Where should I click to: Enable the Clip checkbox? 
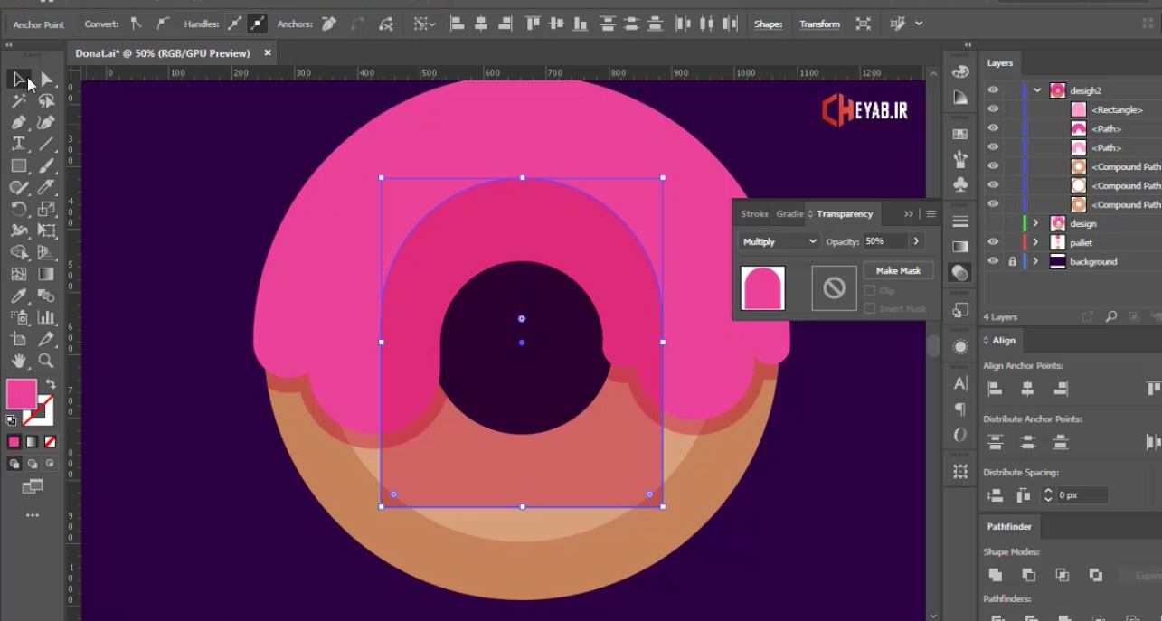click(870, 290)
